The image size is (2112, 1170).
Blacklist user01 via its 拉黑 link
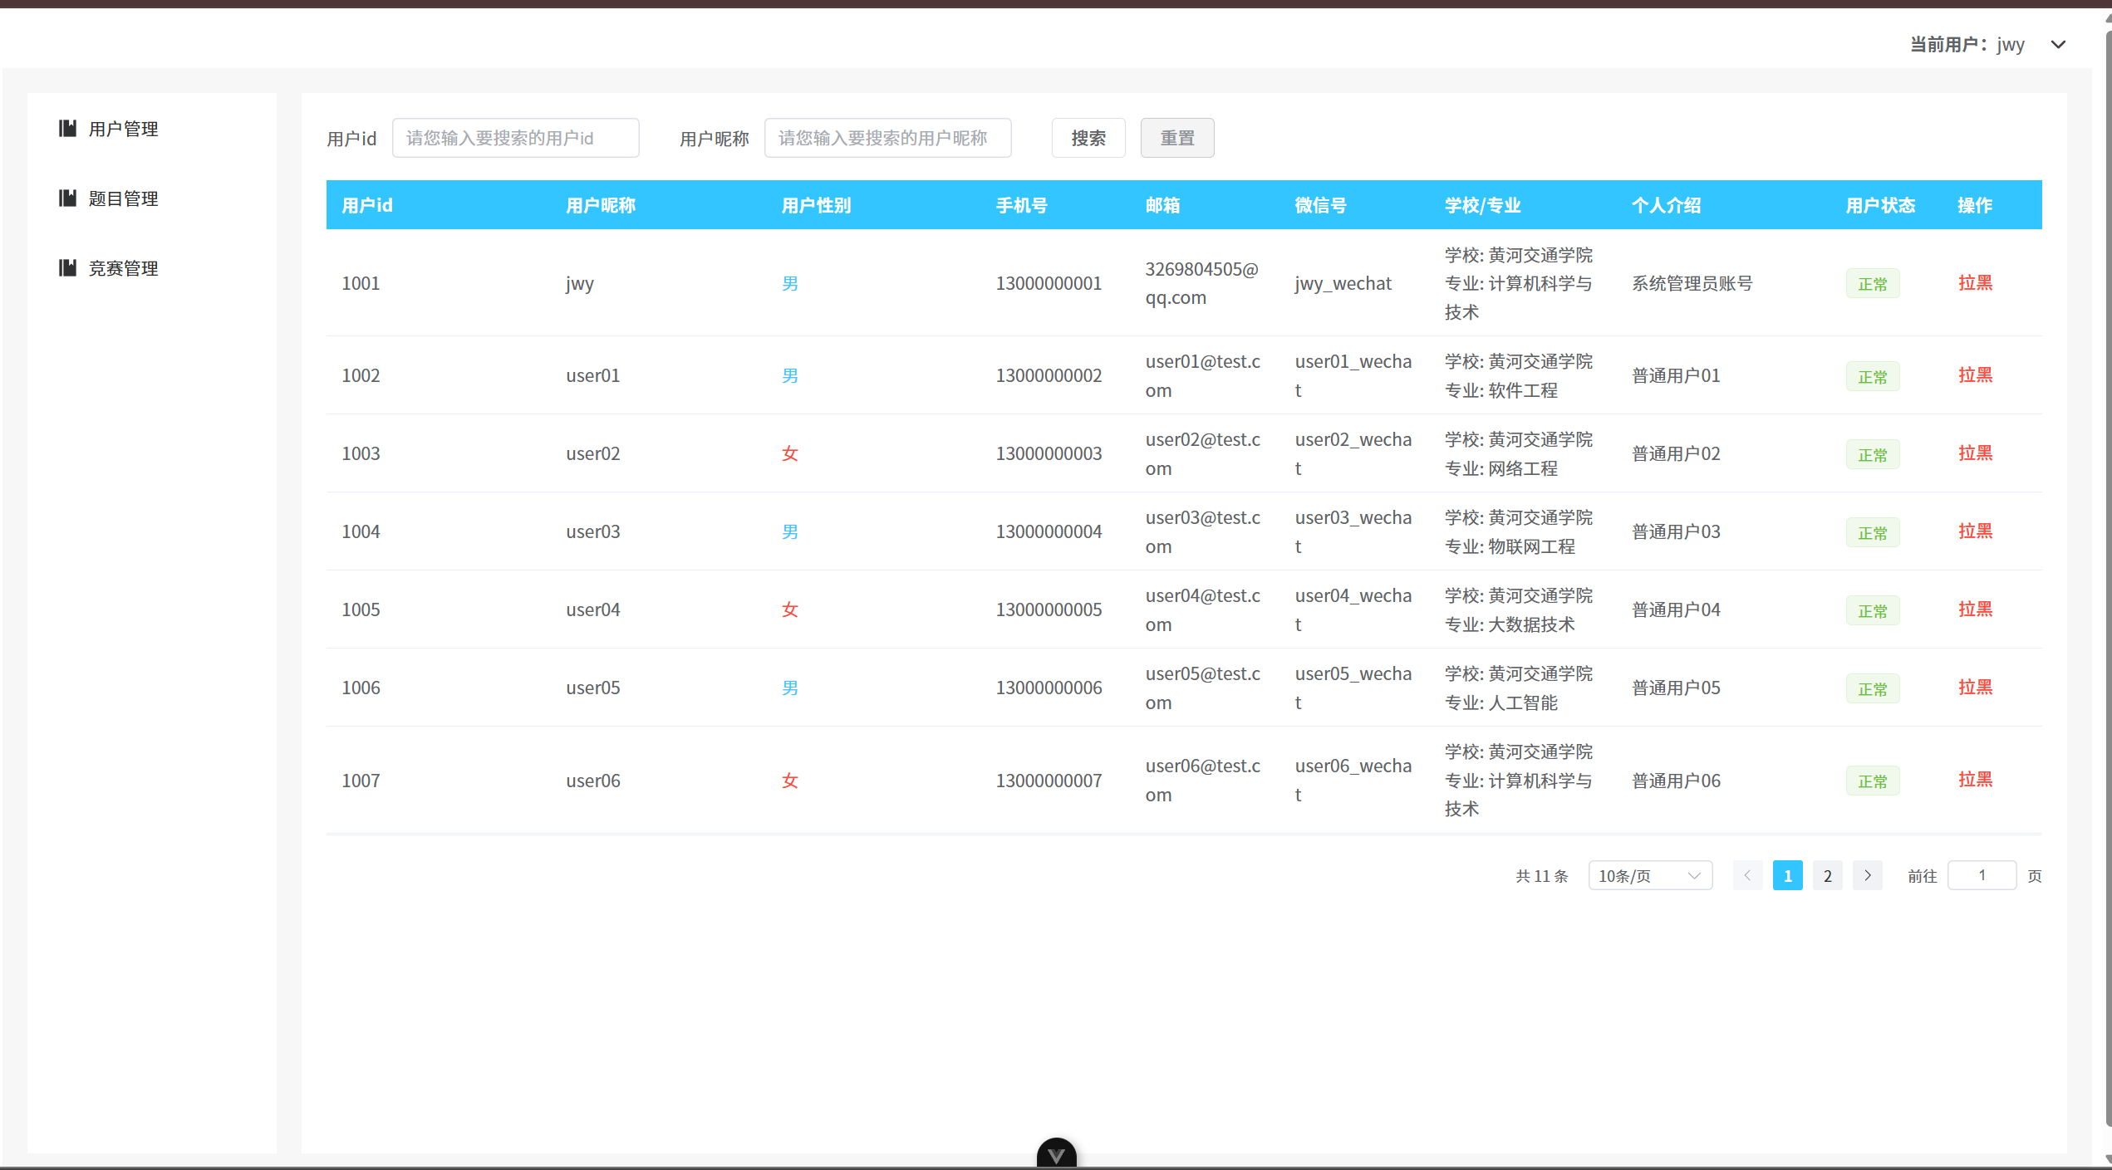pyautogui.click(x=1974, y=375)
